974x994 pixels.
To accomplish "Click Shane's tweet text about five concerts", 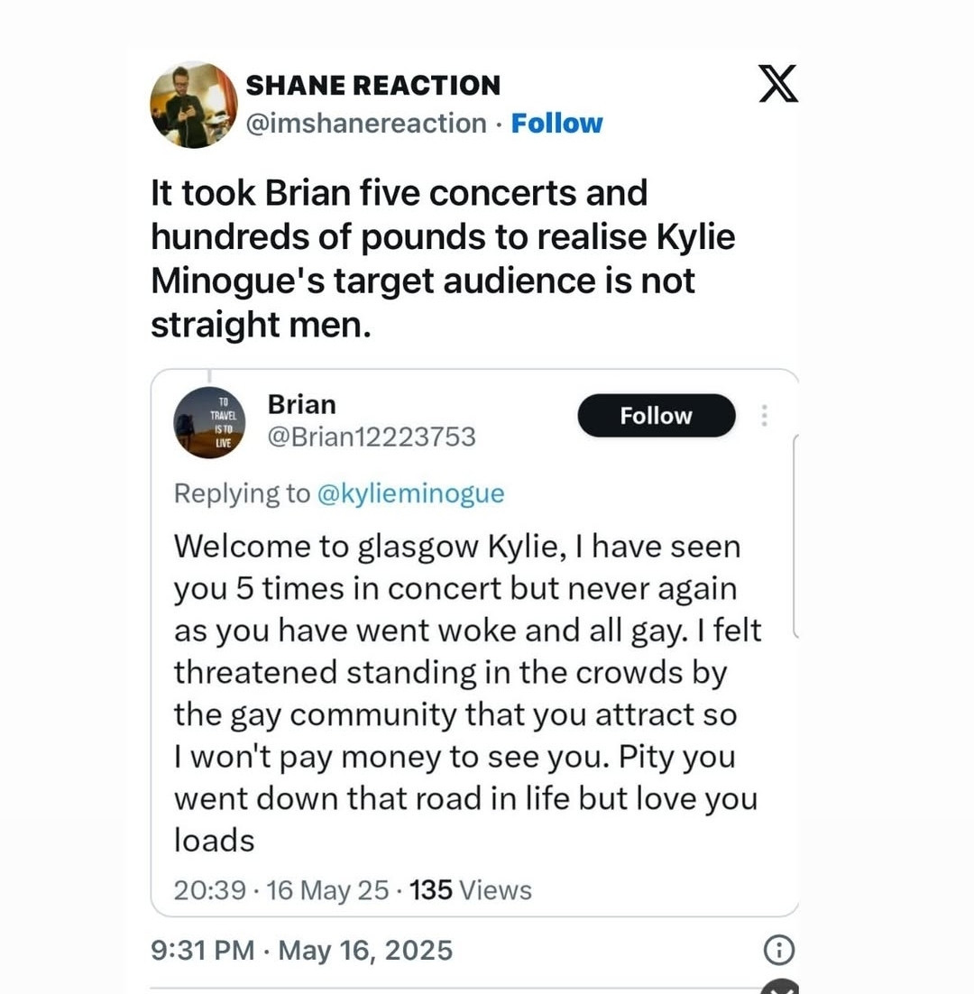I will (x=442, y=259).
